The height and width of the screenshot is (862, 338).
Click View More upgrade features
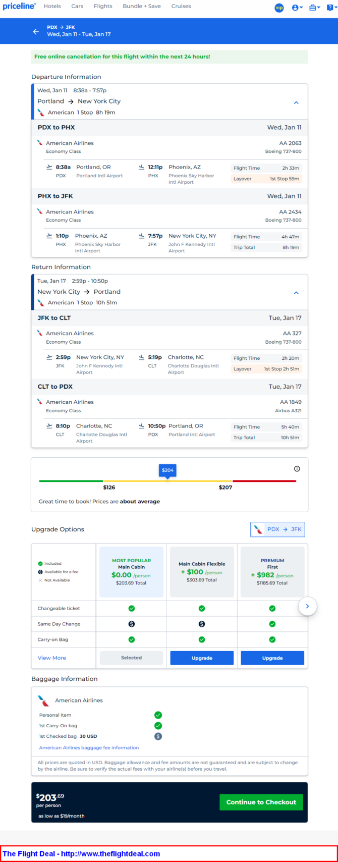(x=52, y=658)
